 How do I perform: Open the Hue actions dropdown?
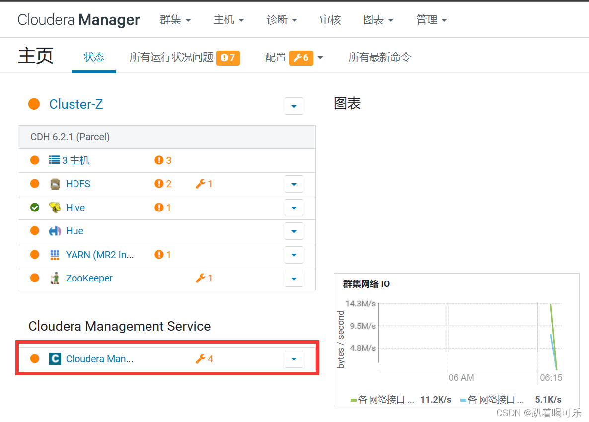[294, 232]
